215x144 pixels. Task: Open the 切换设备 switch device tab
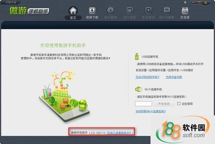[11, 3]
